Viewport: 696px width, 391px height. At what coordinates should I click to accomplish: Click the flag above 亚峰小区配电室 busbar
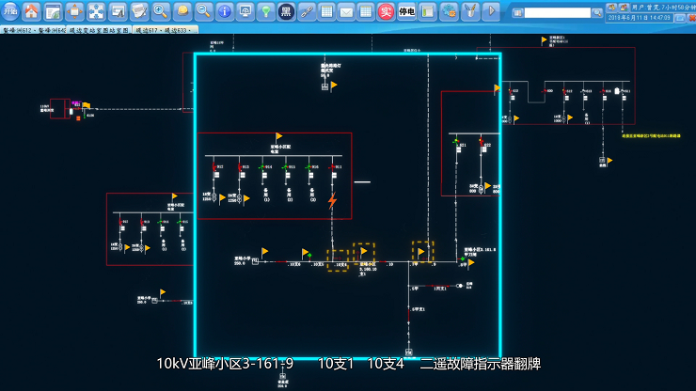[x=278, y=136]
